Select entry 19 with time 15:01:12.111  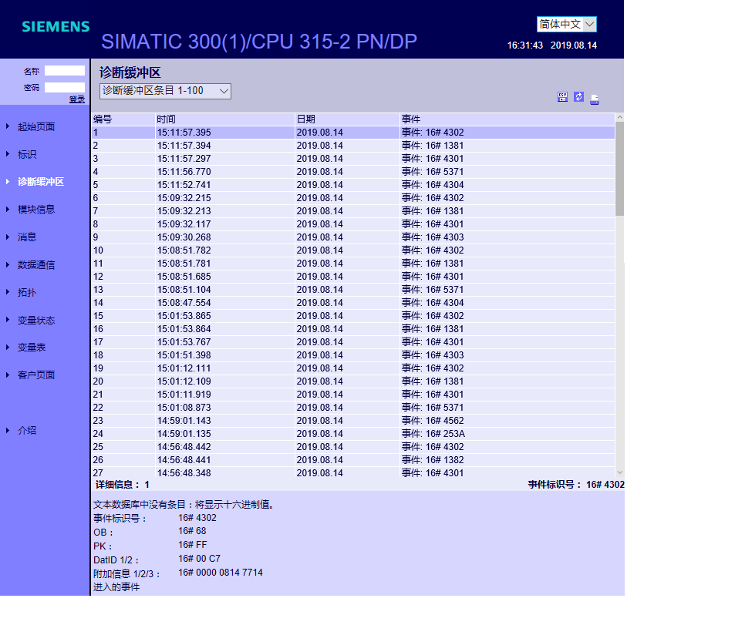(353, 368)
